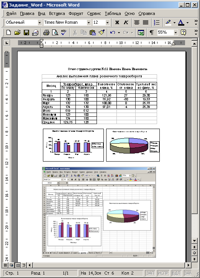This screenshot has height=278, width=200.
Task: Insert a Microsoft Excel worksheet icon
Action: pos(141,33)
